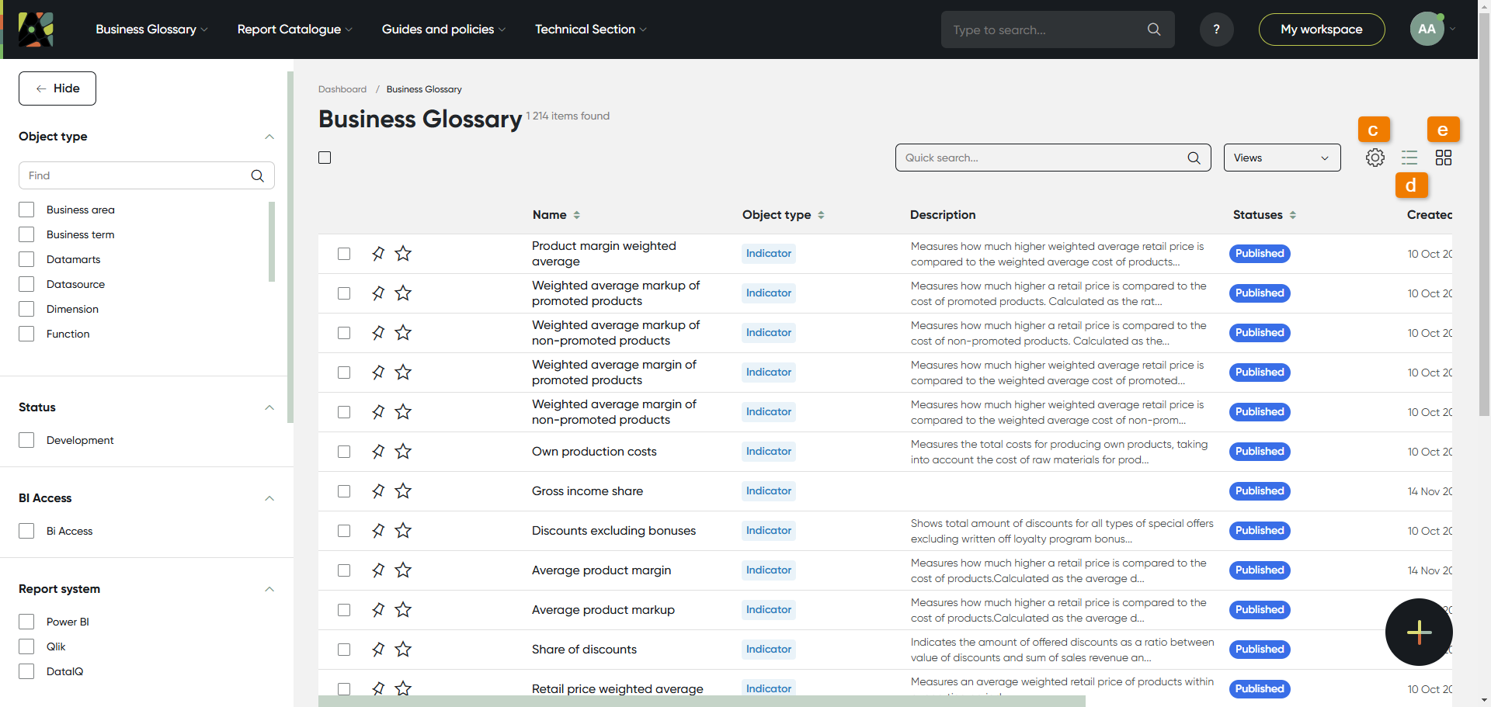Favorite Product margin weighted average with star
The height and width of the screenshot is (707, 1491).
(x=403, y=254)
